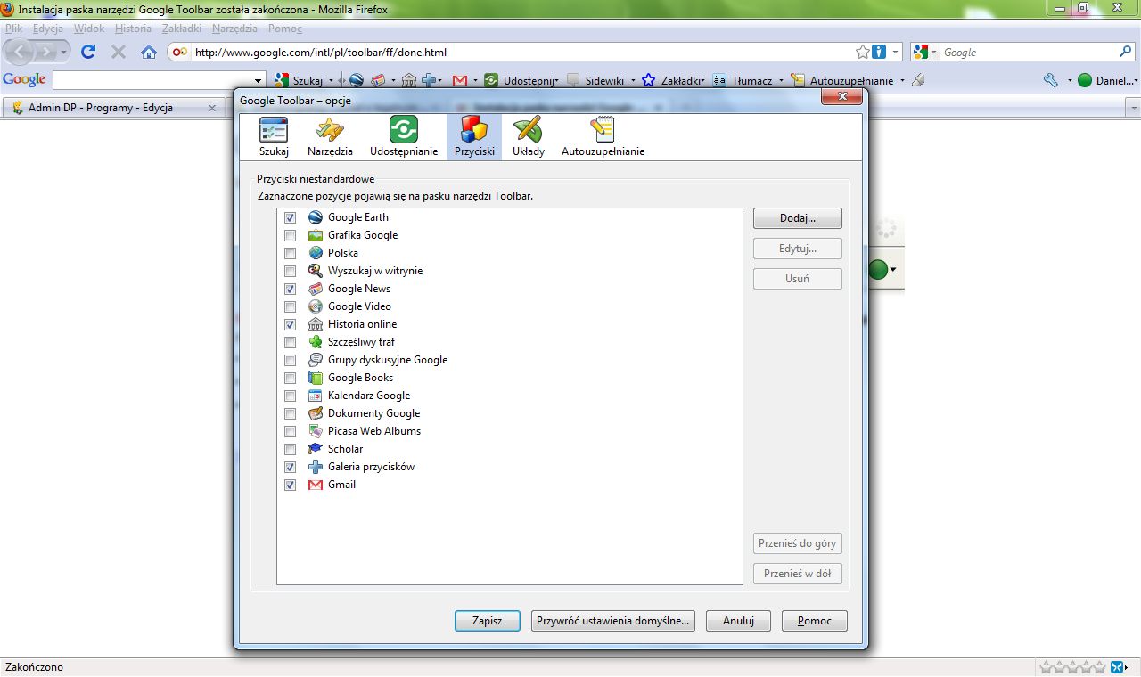Click Przywróć ustawienia domyślne... button
This screenshot has height=677, width=1141.
point(613,621)
